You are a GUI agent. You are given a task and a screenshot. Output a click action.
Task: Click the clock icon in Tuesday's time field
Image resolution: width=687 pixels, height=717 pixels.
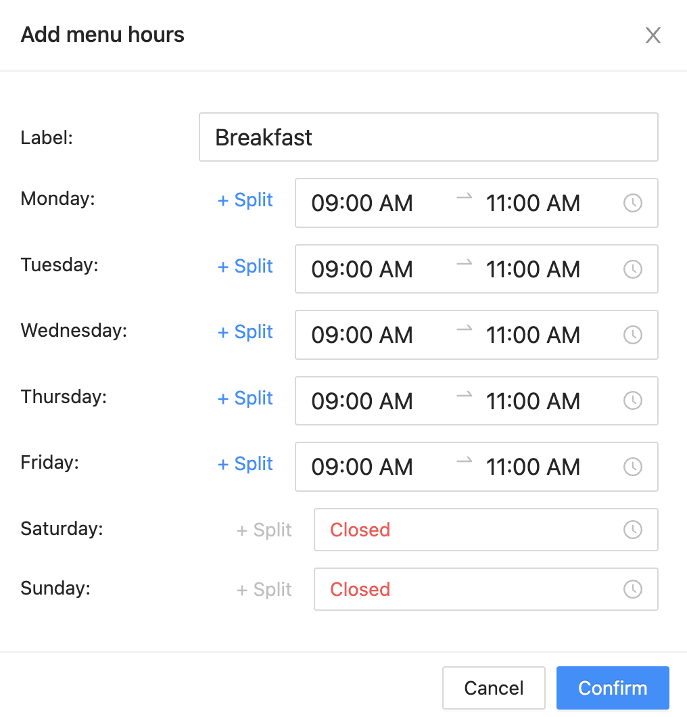coord(633,269)
